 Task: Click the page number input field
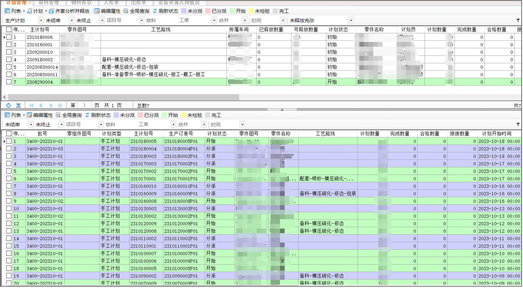pyautogui.click(x=84, y=105)
